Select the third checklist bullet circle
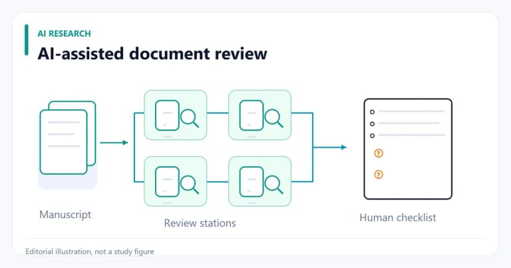Image resolution: width=511 pixels, height=268 pixels. 372,136
